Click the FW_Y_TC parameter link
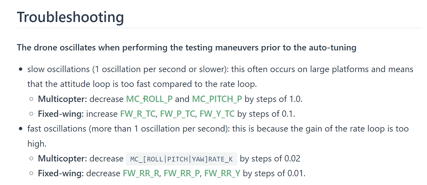Screen dimensions: 427x185 click(217, 114)
